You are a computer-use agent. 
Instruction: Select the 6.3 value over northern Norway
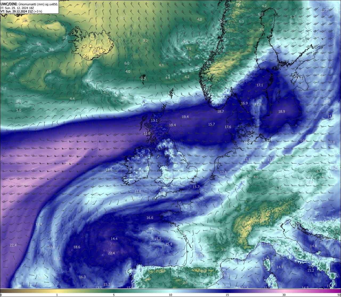coord(241,22)
